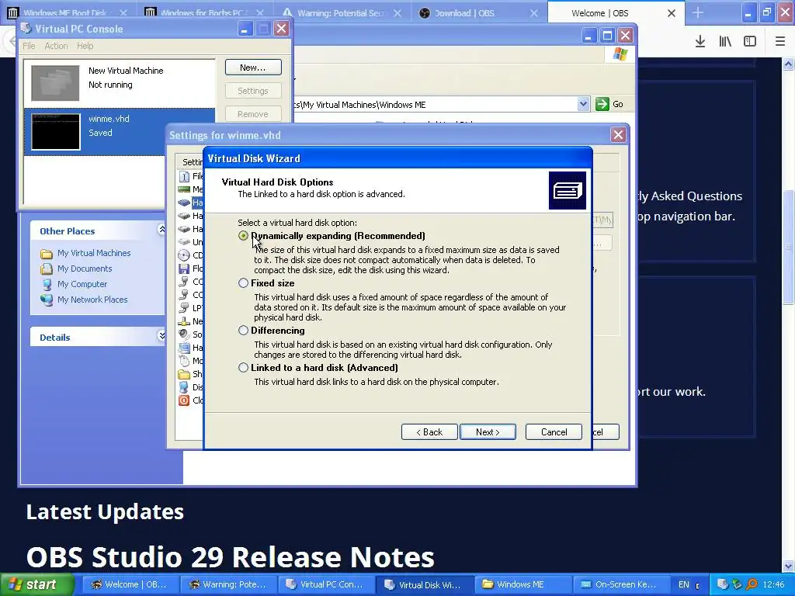Select winme.vhd saved machine thumbnail

(x=56, y=131)
